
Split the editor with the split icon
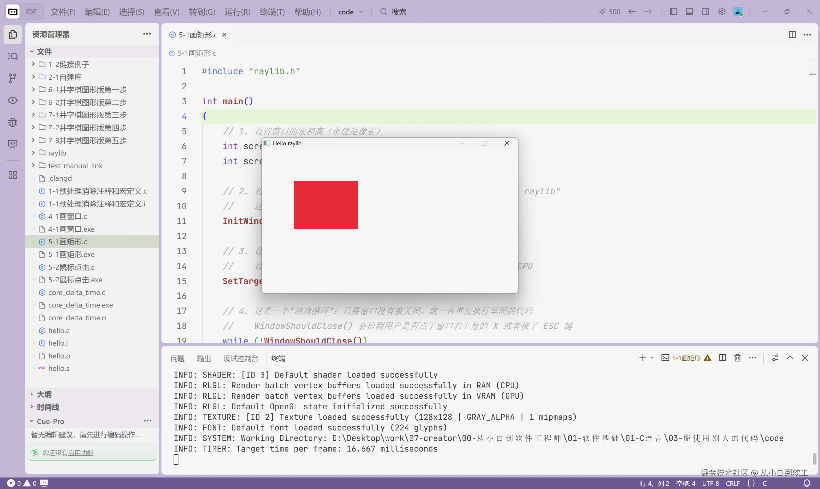[x=792, y=35]
